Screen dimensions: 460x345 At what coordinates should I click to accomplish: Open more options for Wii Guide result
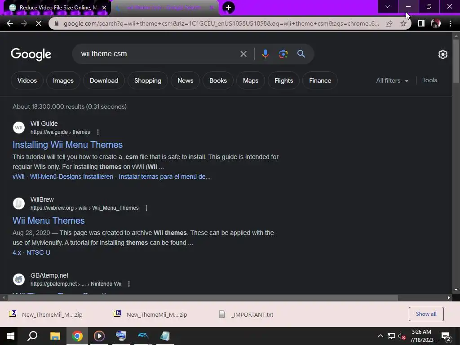pos(98,132)
